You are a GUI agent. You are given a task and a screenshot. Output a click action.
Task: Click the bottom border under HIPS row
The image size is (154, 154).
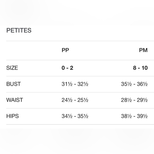(x=80, y=125)
